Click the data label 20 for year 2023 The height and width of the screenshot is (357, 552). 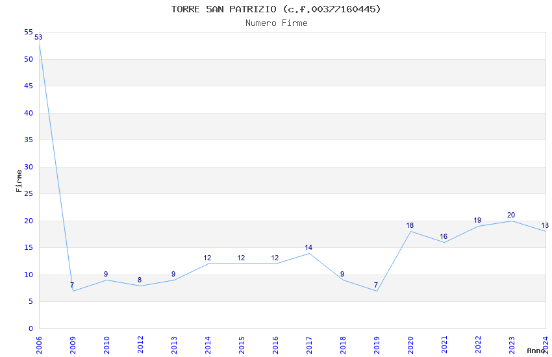(511, 215)
